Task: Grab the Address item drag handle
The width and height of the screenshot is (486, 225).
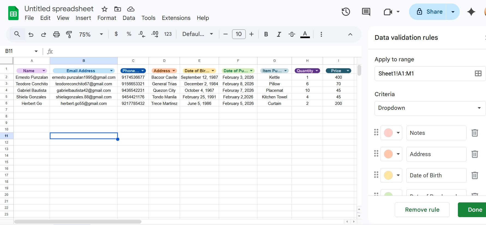Action: click(376, 153)
